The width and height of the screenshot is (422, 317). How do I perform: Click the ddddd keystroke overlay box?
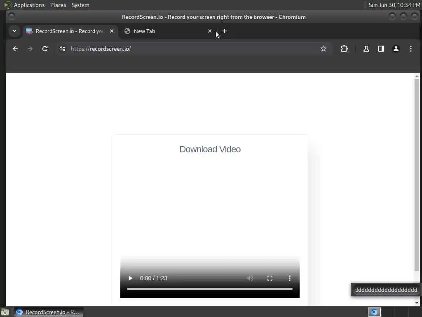[x=386, y=290]
